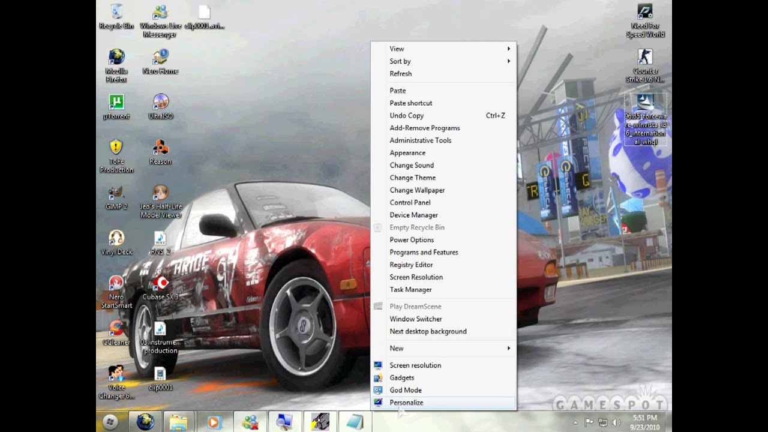Launch the CCleaner desktop shortcut
This screenshot has height=432, width=768.
coord(116,333)
